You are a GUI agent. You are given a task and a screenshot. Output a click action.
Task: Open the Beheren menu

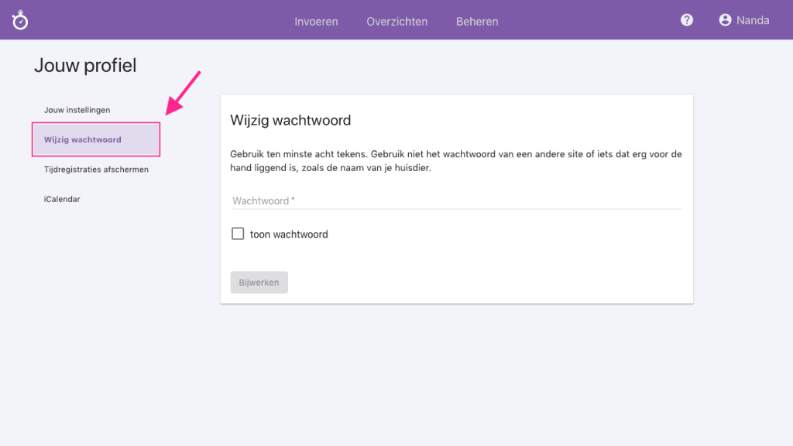point(477,21)
